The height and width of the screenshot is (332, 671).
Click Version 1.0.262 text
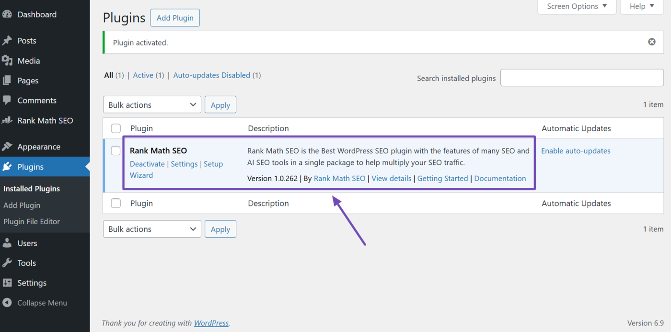(273, 178)
